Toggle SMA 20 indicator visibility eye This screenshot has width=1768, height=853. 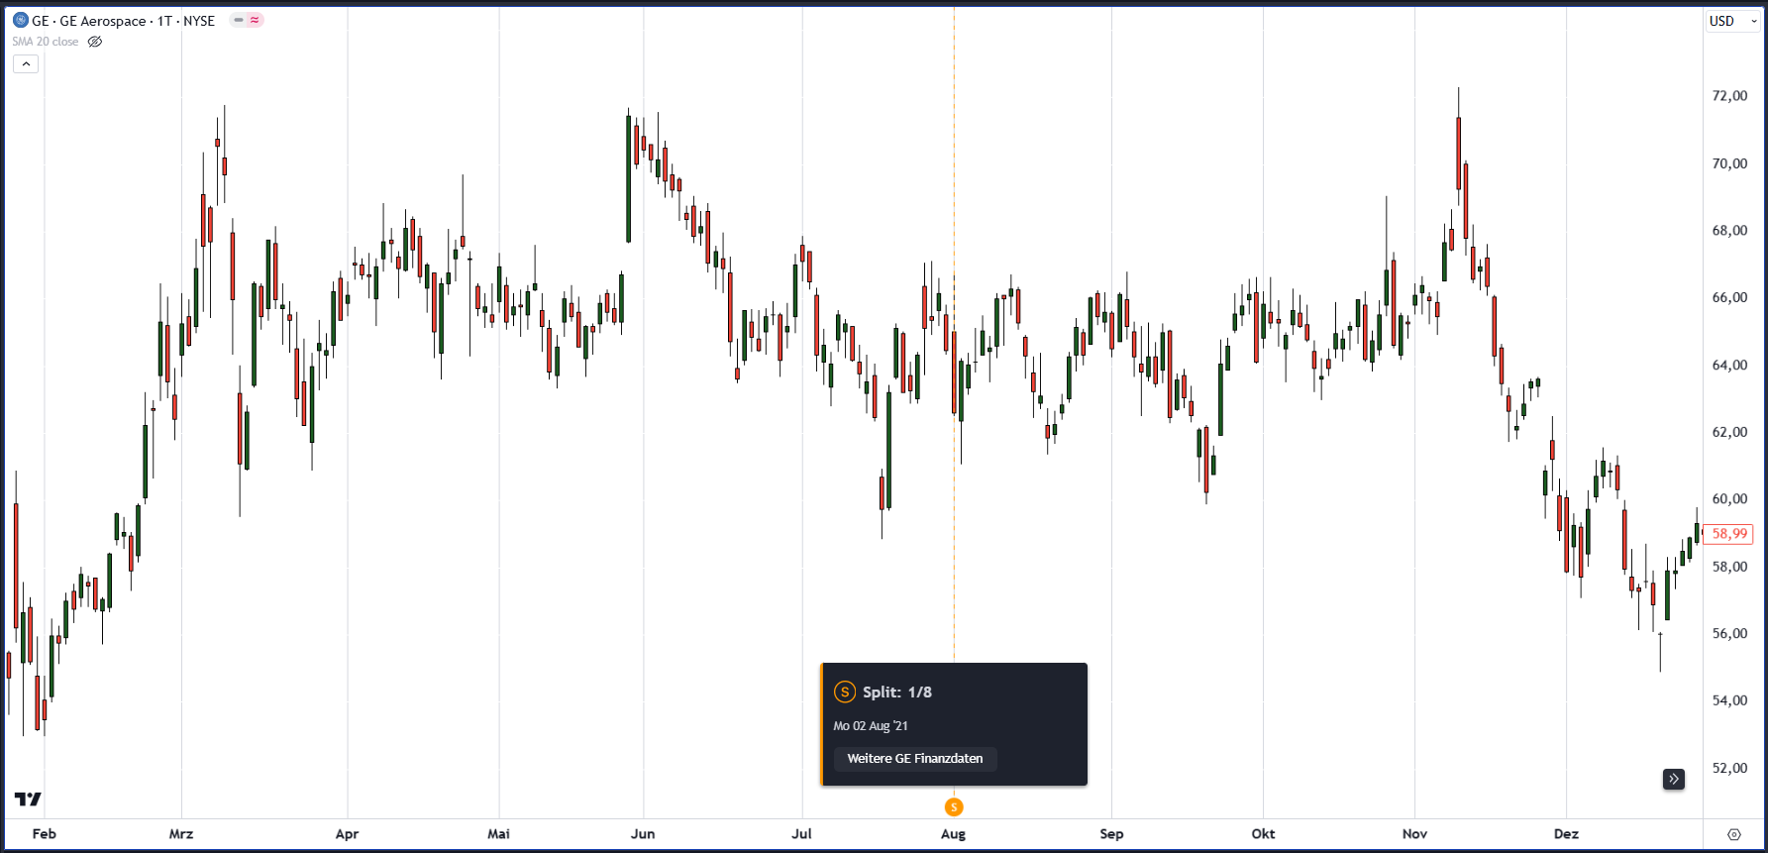click(x=95, y=42)
